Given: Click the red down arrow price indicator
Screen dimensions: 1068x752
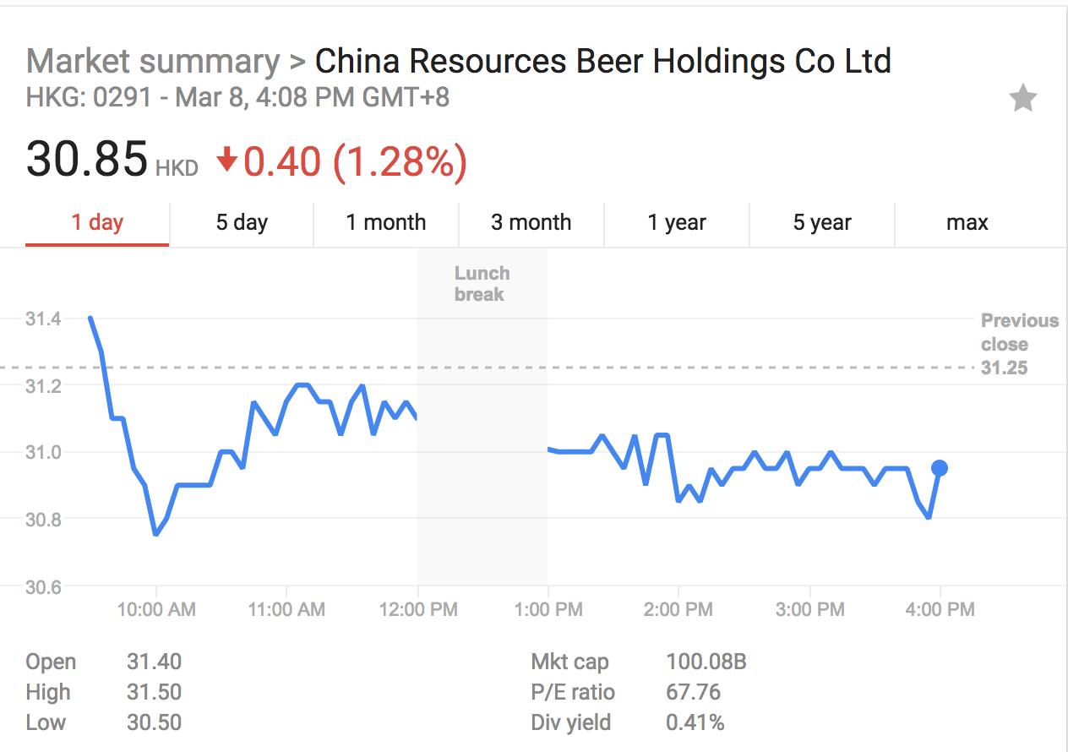Looking at the screenshot, I should 226,160.
